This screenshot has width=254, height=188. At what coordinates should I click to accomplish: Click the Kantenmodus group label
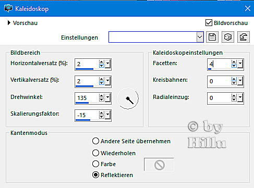tap(29, 133)
